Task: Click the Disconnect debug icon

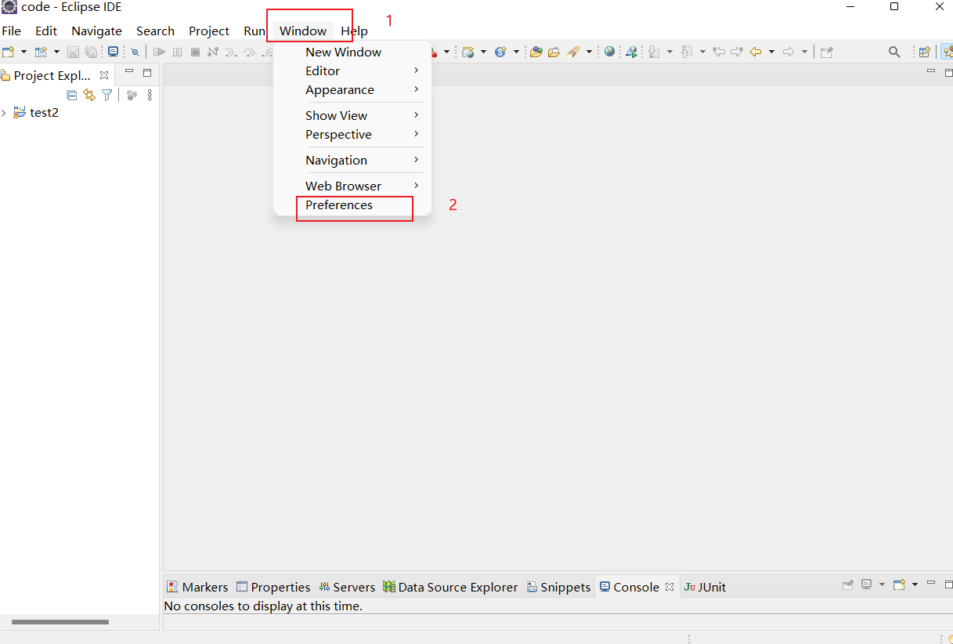Action: click(212, 52)
